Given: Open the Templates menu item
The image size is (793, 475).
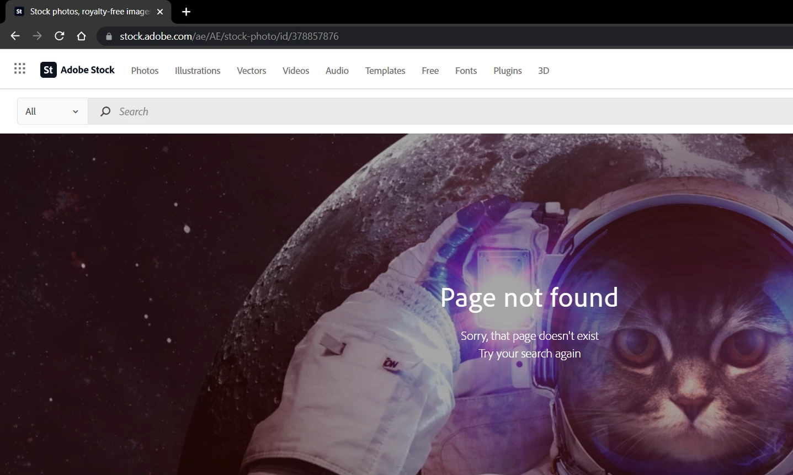Looking at the screenshot, I should (x=385, y=71).
